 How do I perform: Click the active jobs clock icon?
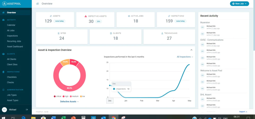(x=129, y=16)
